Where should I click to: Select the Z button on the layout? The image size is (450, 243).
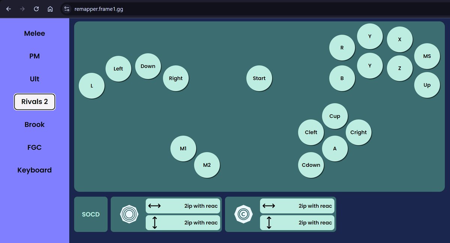(x=399, y=68)
